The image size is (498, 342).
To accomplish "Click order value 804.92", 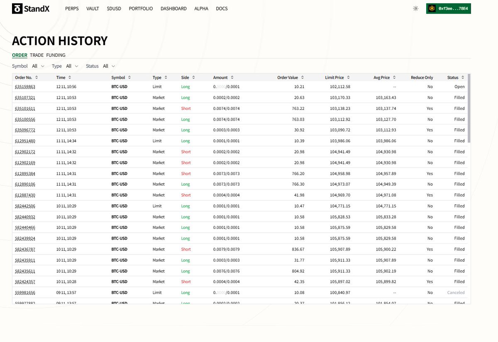I will [298, 271].
